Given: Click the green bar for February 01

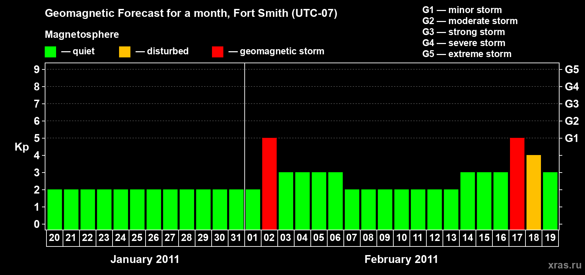Looking at the screenshot, I should click(x=253, y=209).
